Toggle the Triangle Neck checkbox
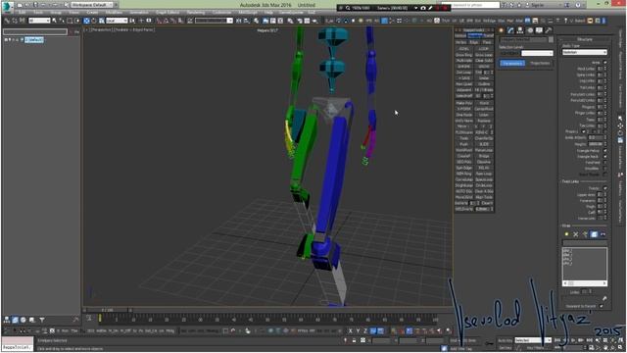 click(x=604, y=157)
